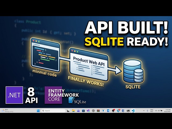
Task: Launch Visual Studio from the taskbar
Action: click(88, 111)
